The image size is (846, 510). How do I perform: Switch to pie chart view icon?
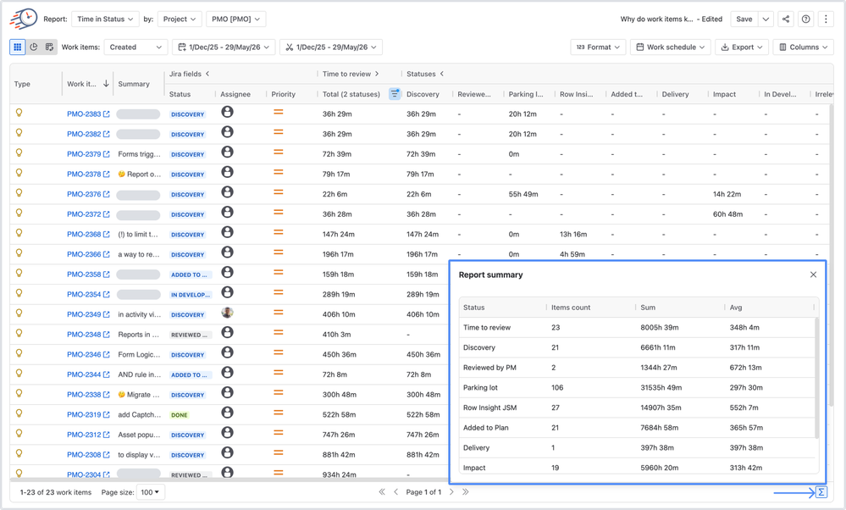click(x=34, y=47)
